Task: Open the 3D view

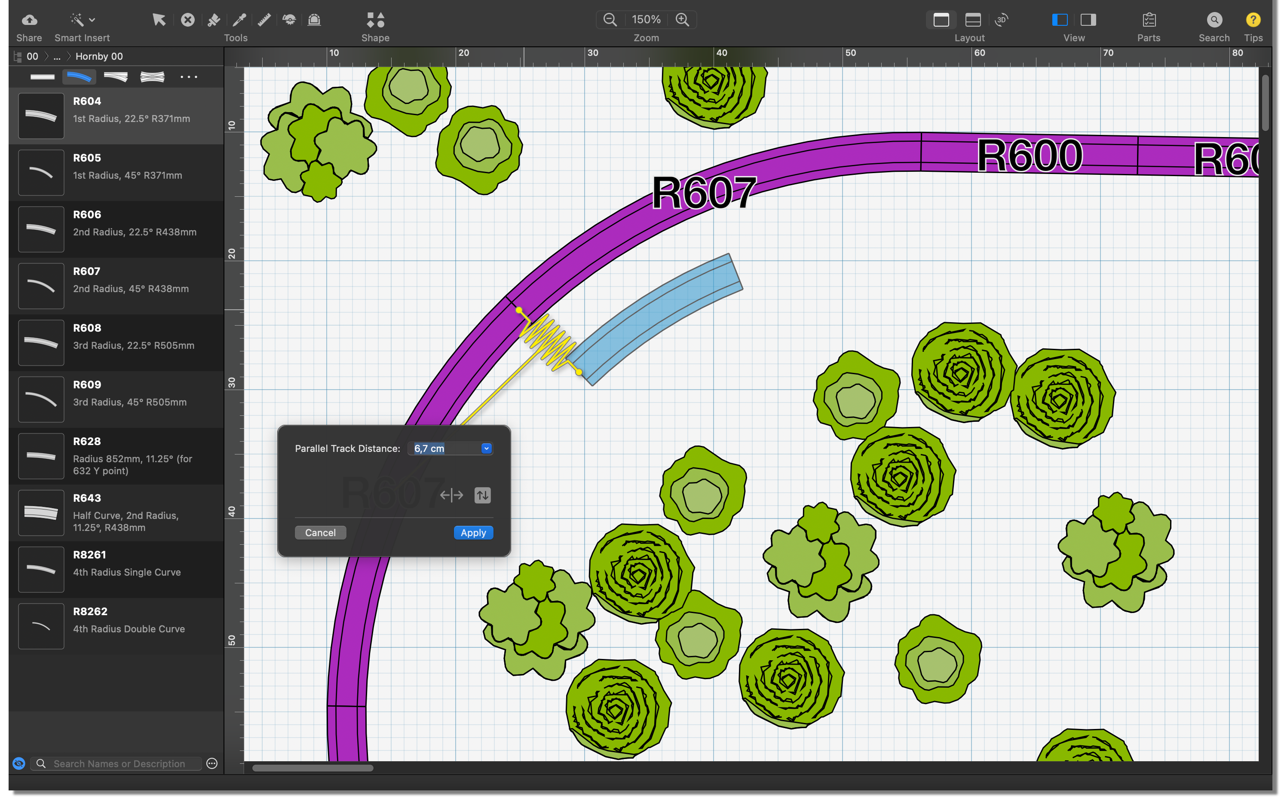Action: point(1001,20)
